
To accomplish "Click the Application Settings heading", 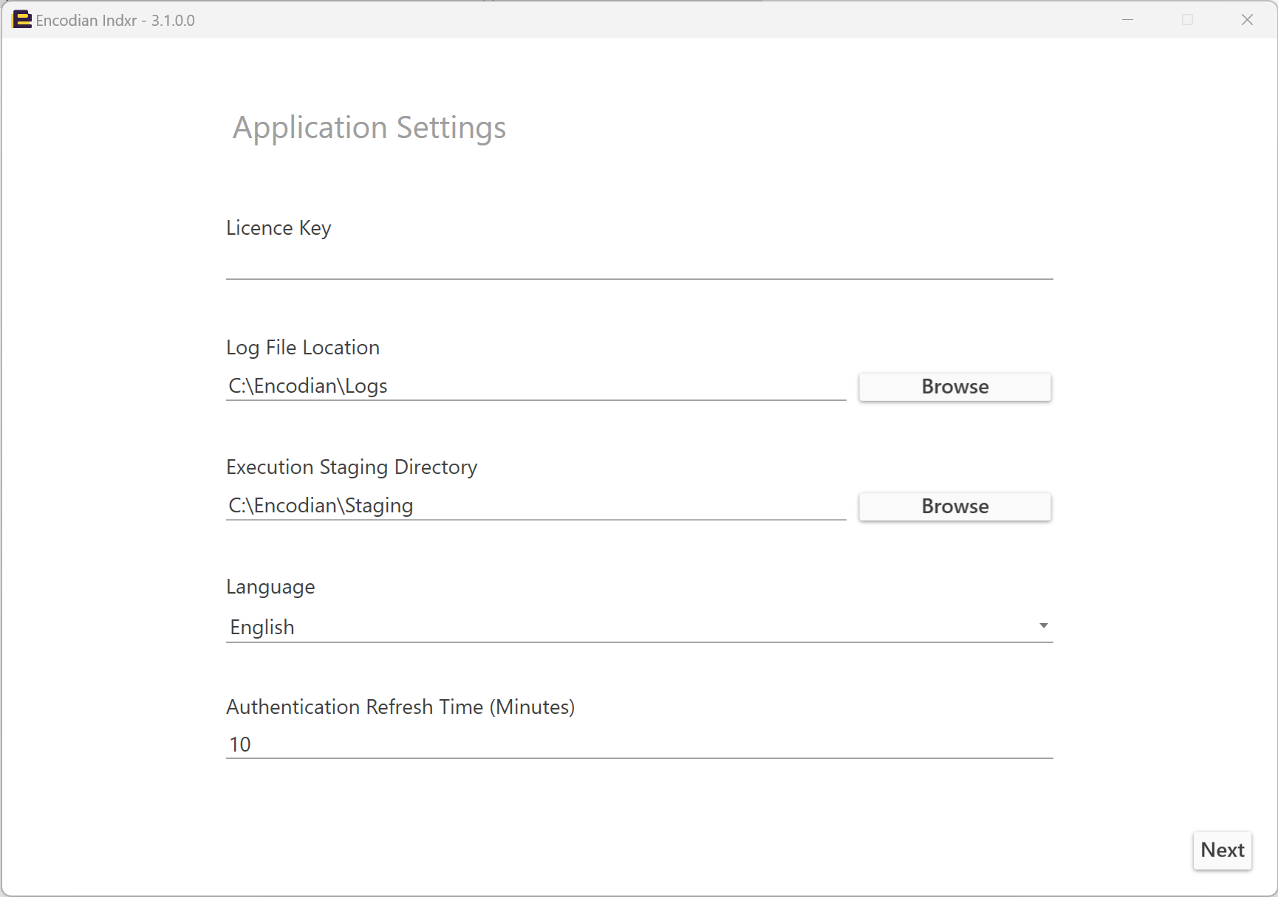I will click(369, 128).
